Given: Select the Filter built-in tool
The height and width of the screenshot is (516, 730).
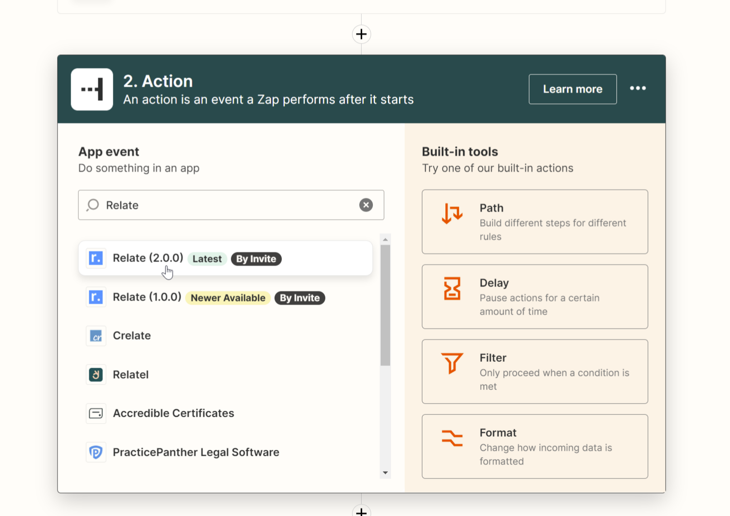Looking at the screenshot, I should [535, 371].
